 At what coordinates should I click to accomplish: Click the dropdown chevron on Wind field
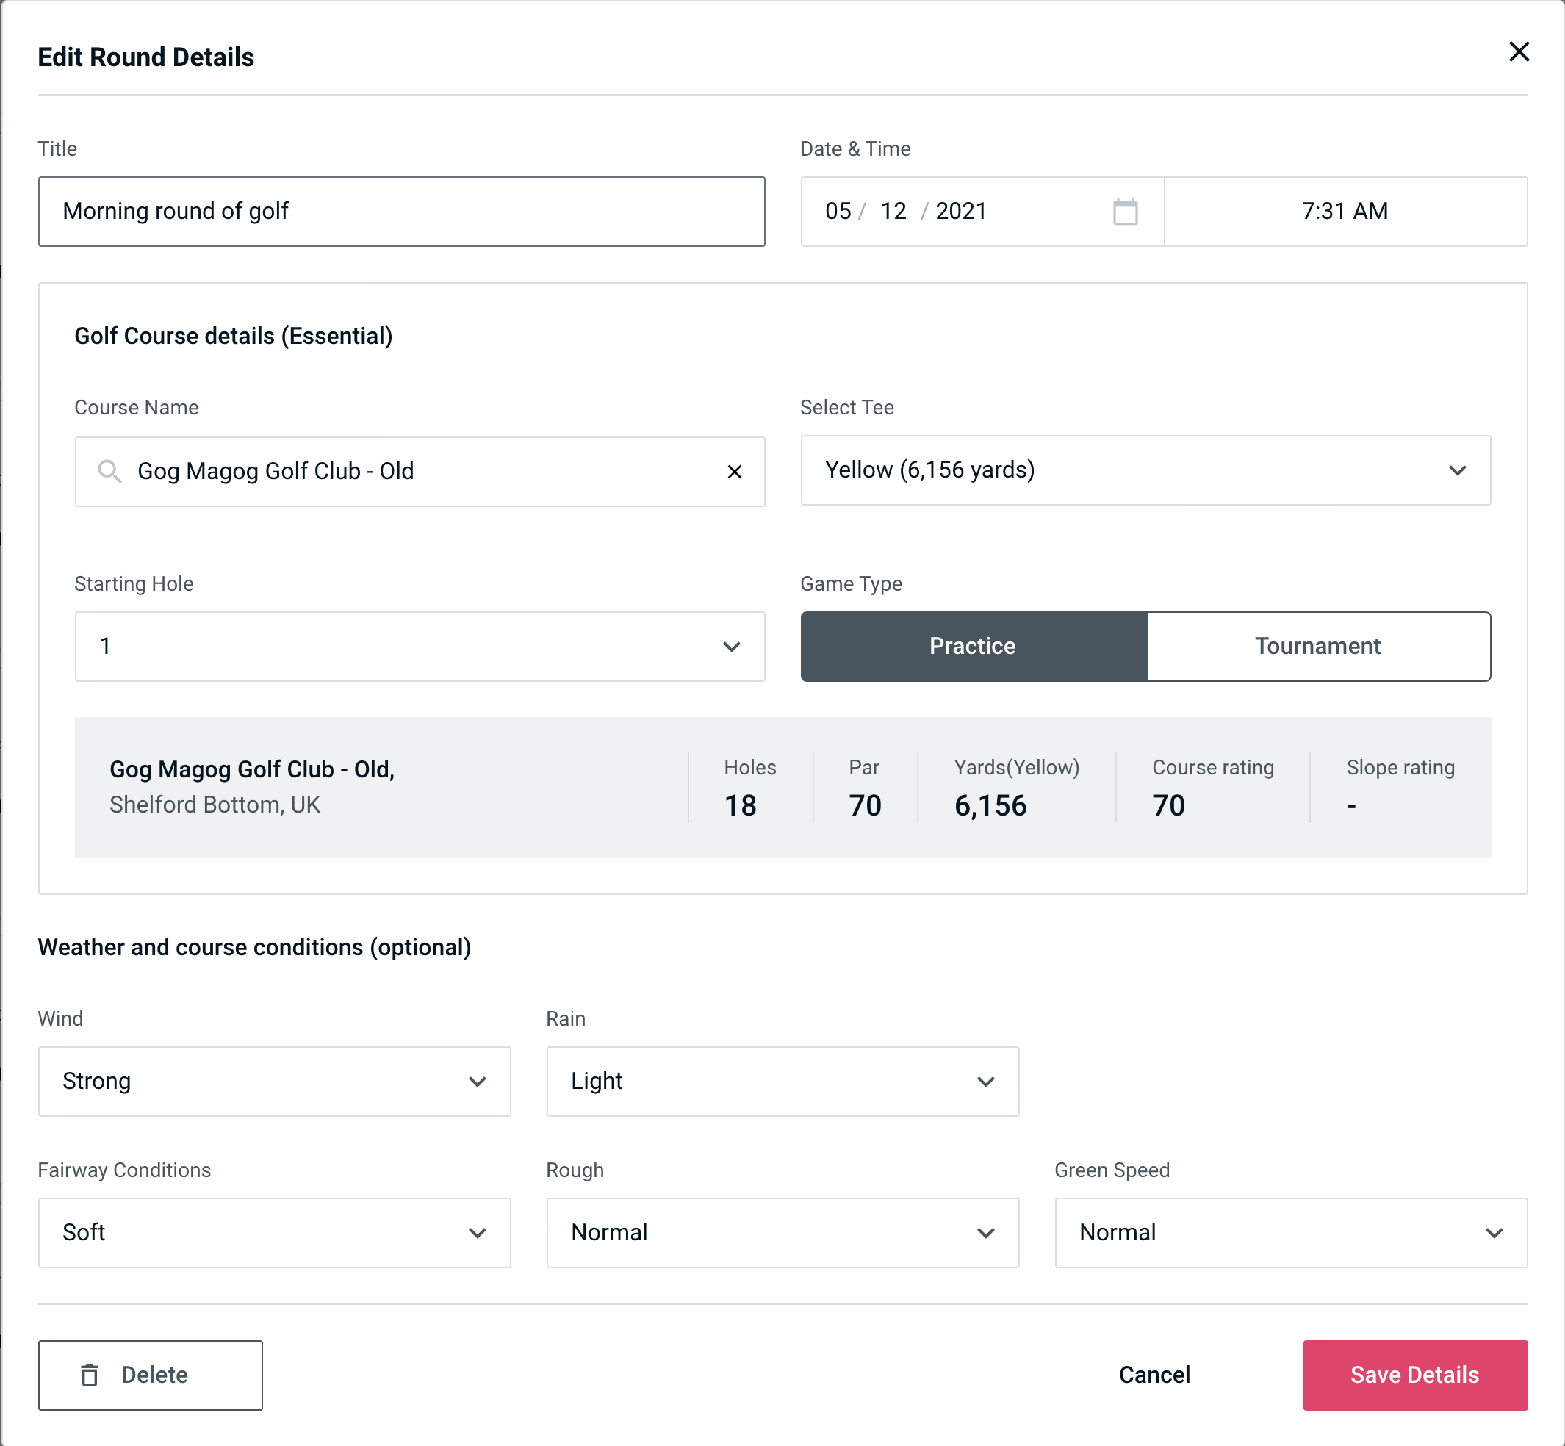(x=478, y=1081)
